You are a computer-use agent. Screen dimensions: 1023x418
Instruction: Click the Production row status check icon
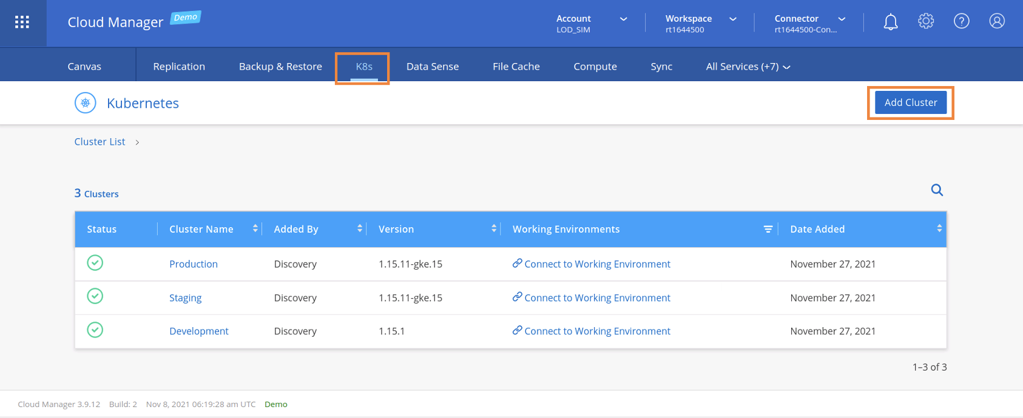coord(95,263)
